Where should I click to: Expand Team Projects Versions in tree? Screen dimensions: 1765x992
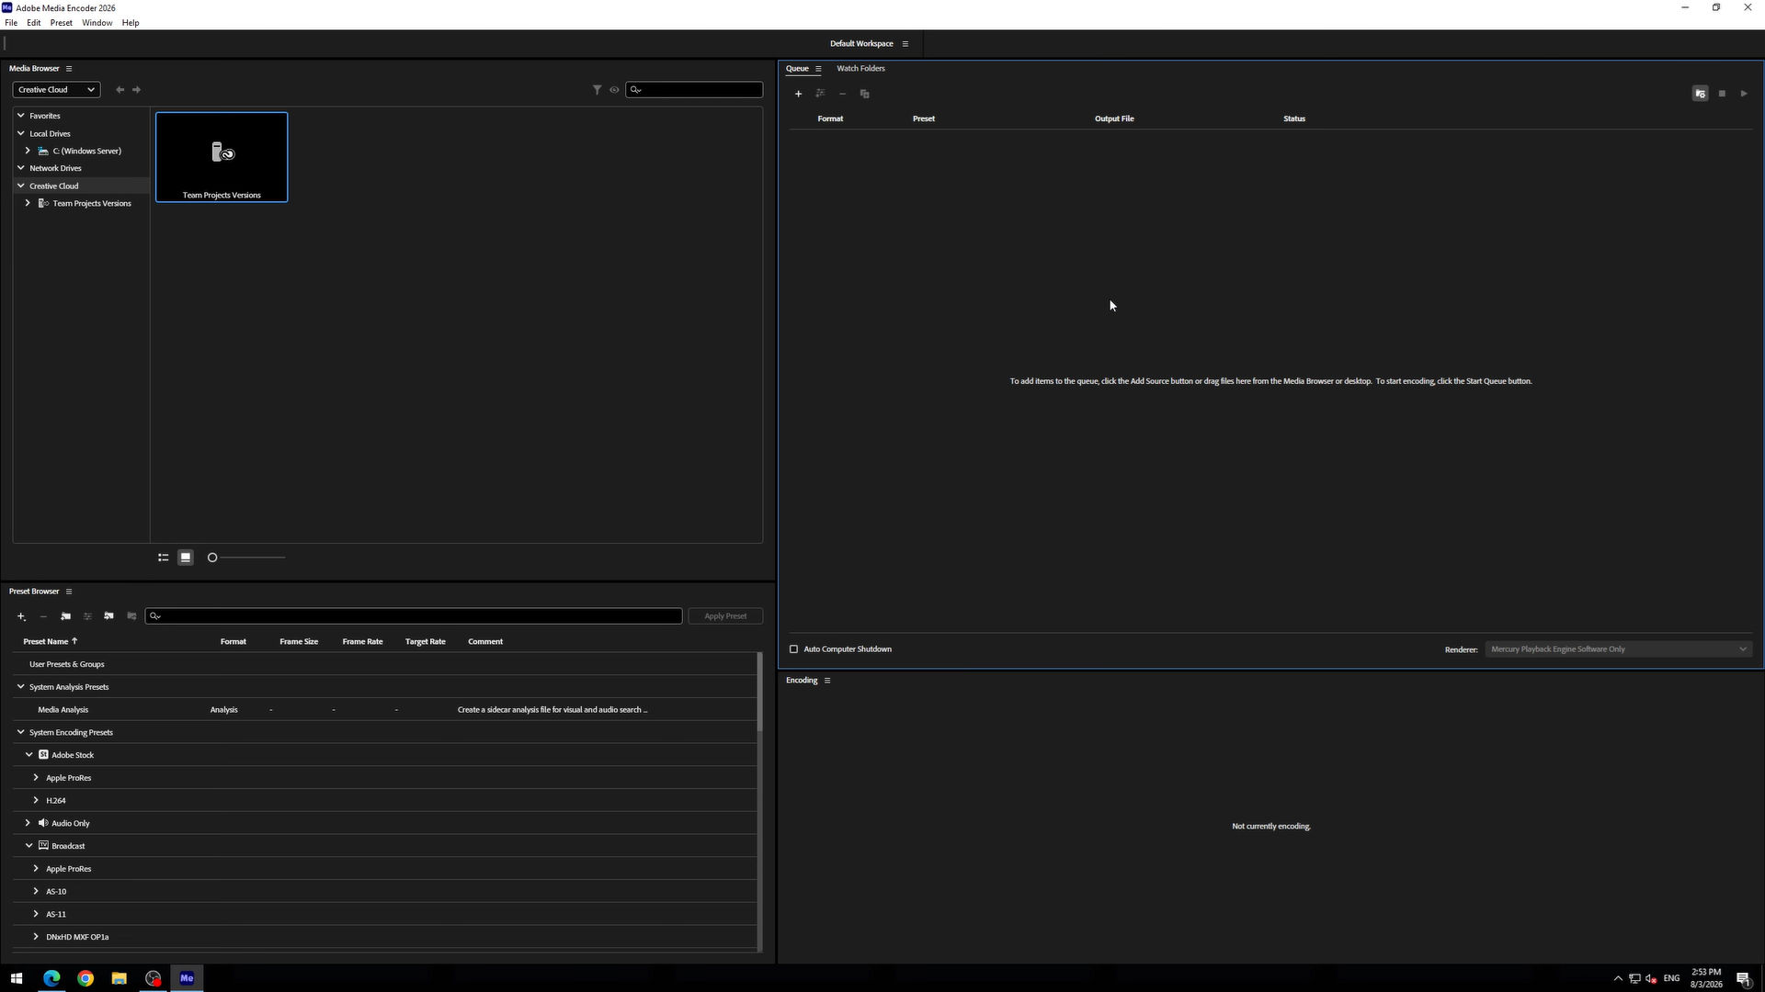(x=28, y=203)
